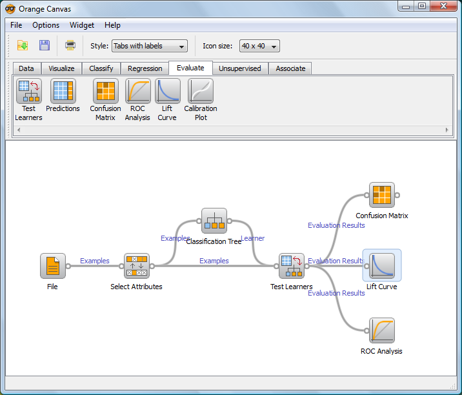Select the Classification Tree widget on canvas

tap(214, 221)
